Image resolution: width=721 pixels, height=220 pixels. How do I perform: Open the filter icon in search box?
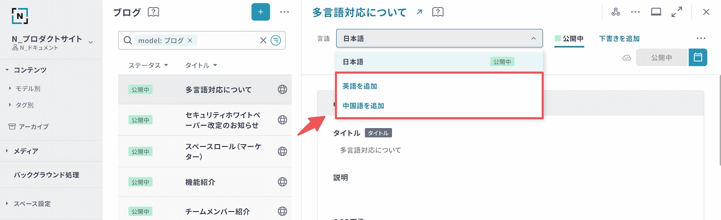[276, 40]
